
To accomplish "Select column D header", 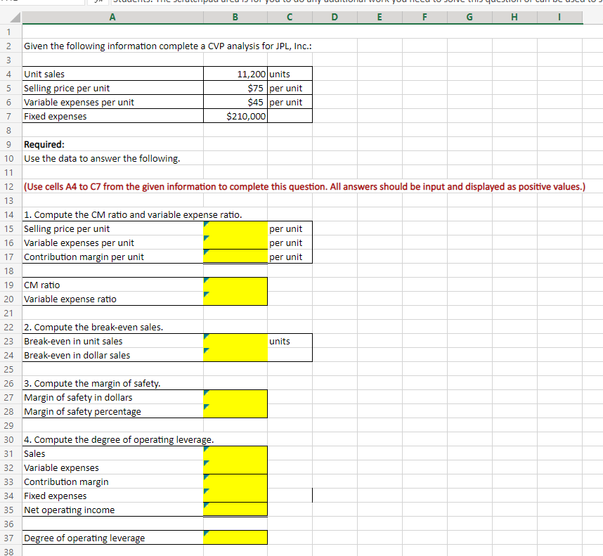I will click(x=335, y=18).
